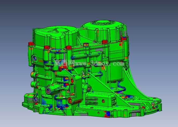
Task: Select the green gearbox housing 3D model
Action: coord(92,69)
